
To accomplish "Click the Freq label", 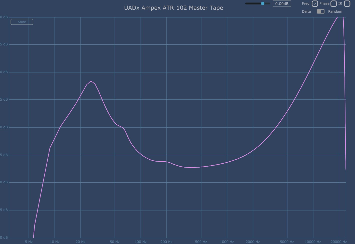I will tap(305, 3).
